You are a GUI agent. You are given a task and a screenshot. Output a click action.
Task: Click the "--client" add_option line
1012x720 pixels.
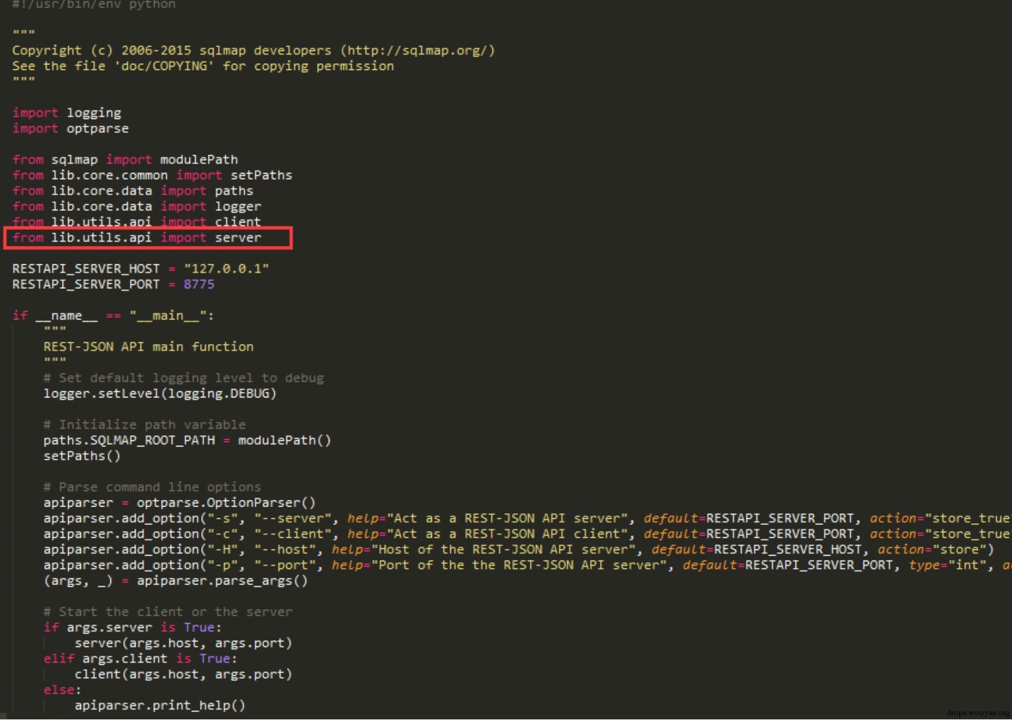tap(527, 534)
